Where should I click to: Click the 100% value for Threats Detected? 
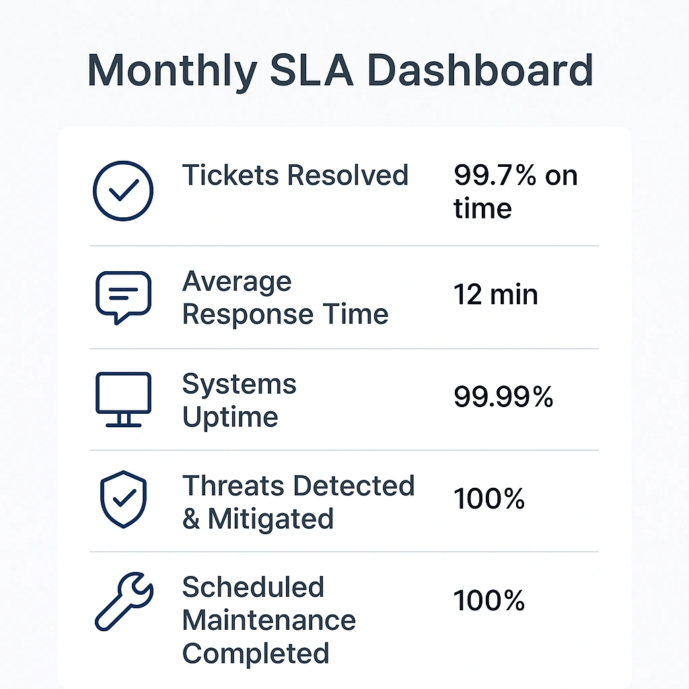click(489, 499)
